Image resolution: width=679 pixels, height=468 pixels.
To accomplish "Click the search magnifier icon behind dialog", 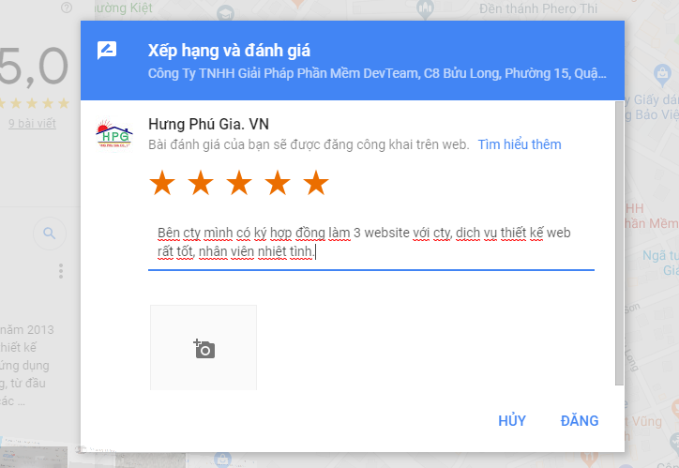I will 50,234.
